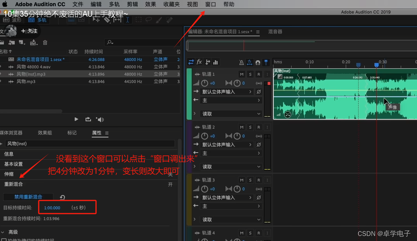Click the Sends button above tracks
This screenshot has width=417, height=241.
[x=208, y=62]
